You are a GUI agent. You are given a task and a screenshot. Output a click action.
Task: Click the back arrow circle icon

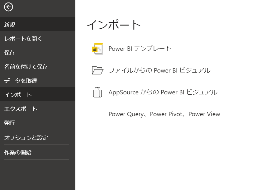point(8,7)
